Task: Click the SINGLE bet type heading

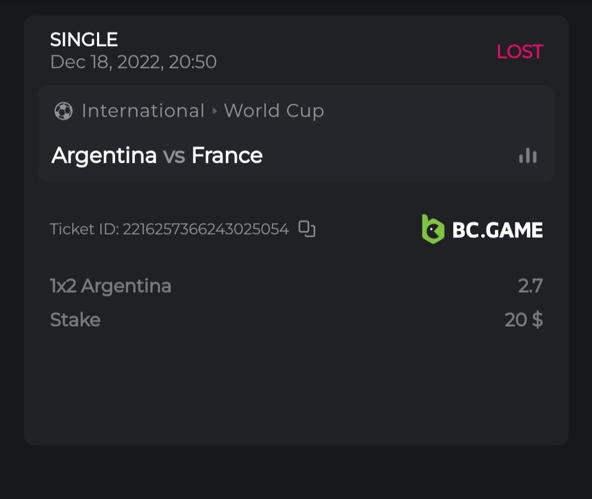Action: pos(84,39)
